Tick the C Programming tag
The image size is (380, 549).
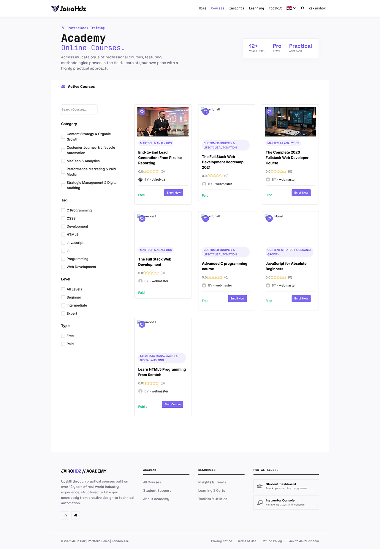pos(63,210)
